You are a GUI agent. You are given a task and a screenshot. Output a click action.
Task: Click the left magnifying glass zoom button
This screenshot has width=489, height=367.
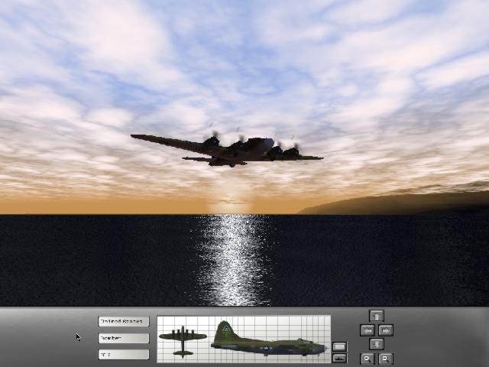coord(368,358)
